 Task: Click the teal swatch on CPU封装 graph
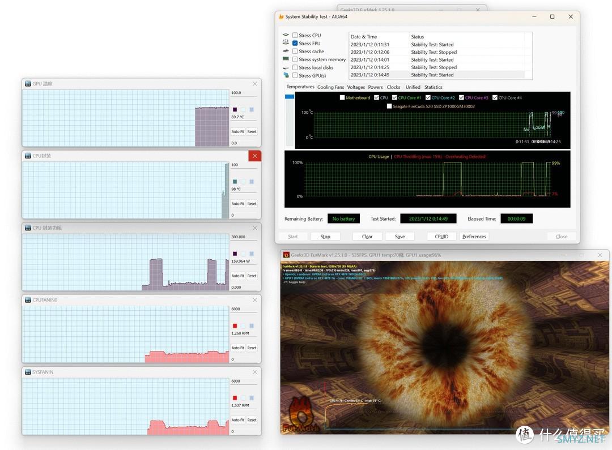[235, 182]
